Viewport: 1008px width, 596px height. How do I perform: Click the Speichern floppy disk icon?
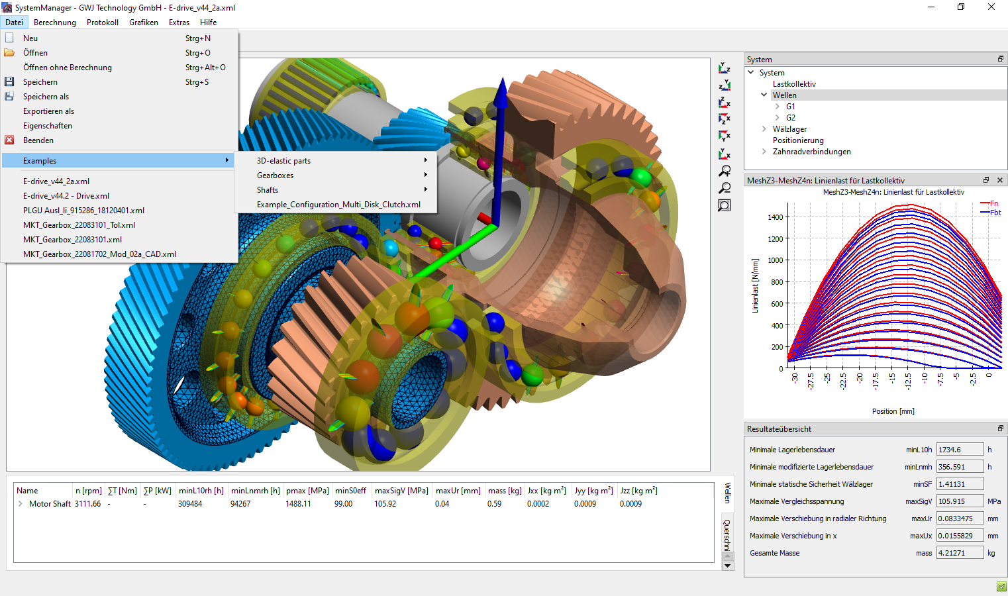pyautogui.click(x=9, y=81)
